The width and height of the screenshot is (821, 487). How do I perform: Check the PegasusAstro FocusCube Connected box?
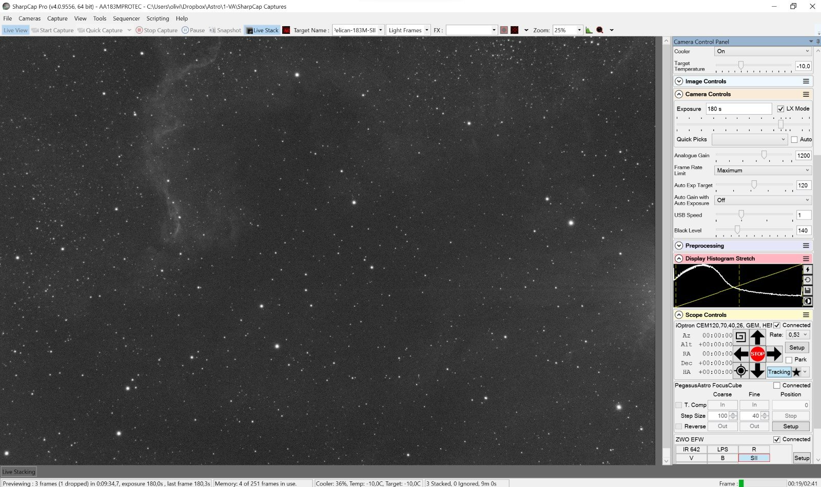(777, 386)
